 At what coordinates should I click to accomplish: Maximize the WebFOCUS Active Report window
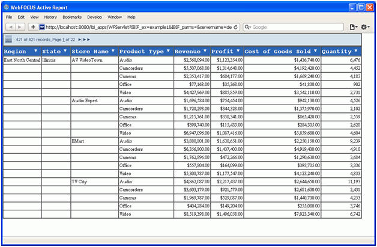(x=361, y=7)
